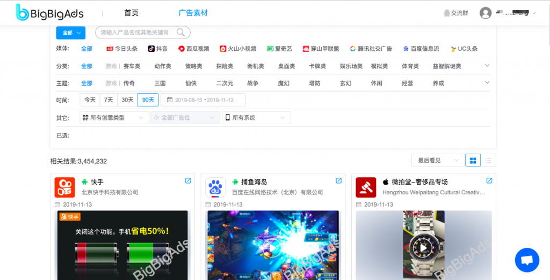Choose the 探险类 category

(225, 66)
